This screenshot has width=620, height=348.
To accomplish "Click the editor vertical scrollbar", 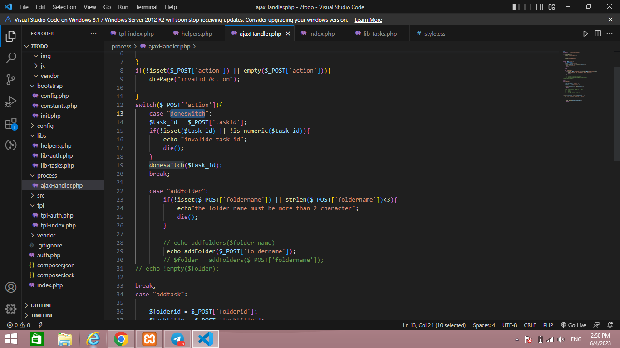I will (x=617, y=113).
